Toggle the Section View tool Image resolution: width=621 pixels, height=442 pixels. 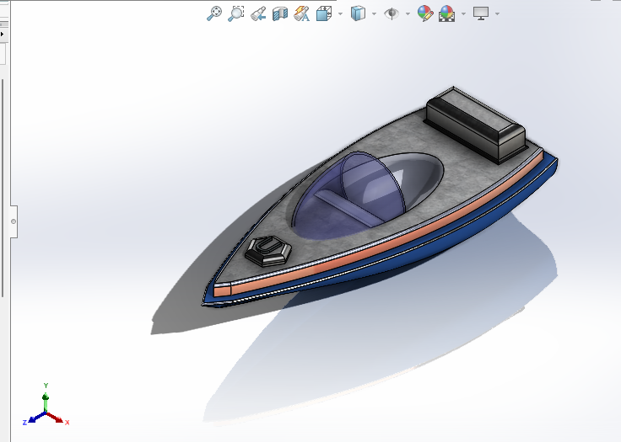tap(280, 13)
